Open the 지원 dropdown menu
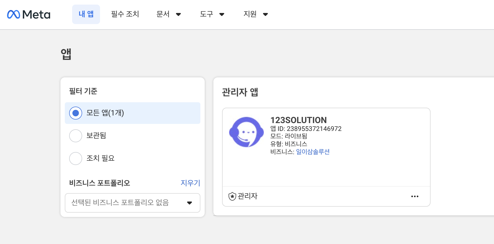 [x=255, y=14]
